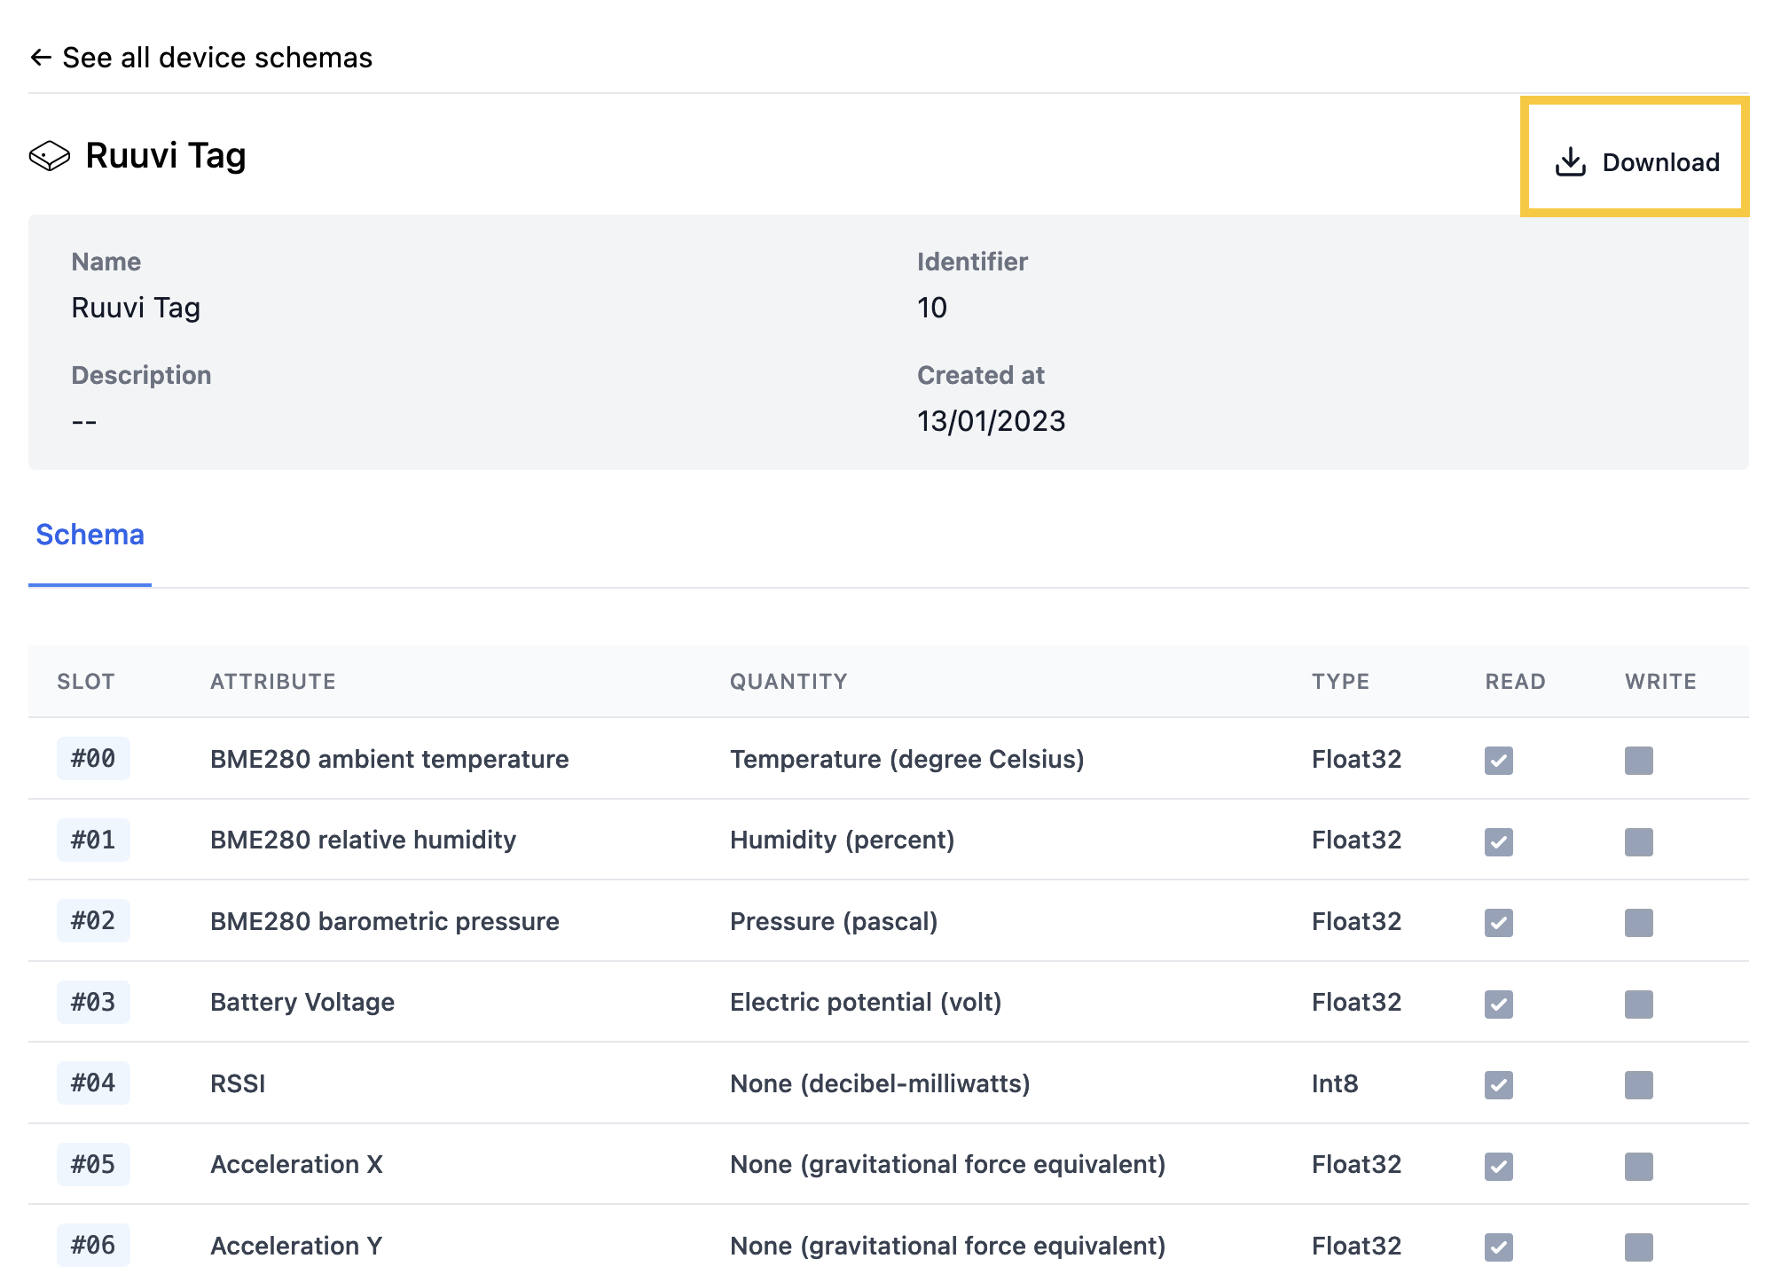Click slot badge #03
The image size is (1765, 1282).
click(93, 1002)
